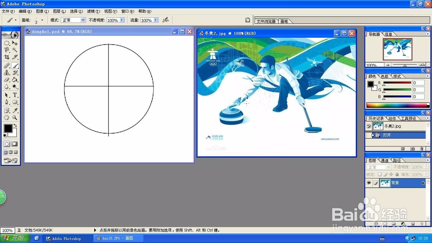This screenshot has height=243, width=432.
Task: Select the Eyedropper tool
Action: click(15, 111)
